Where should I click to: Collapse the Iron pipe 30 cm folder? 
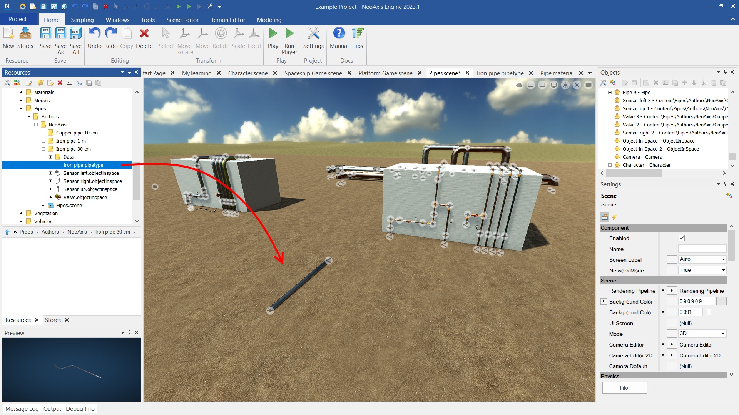[43, 149]
